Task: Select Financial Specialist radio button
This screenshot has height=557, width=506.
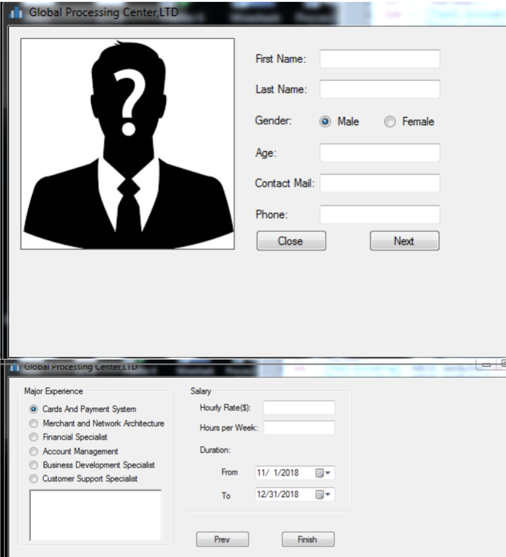Action: tap(34, 437)
